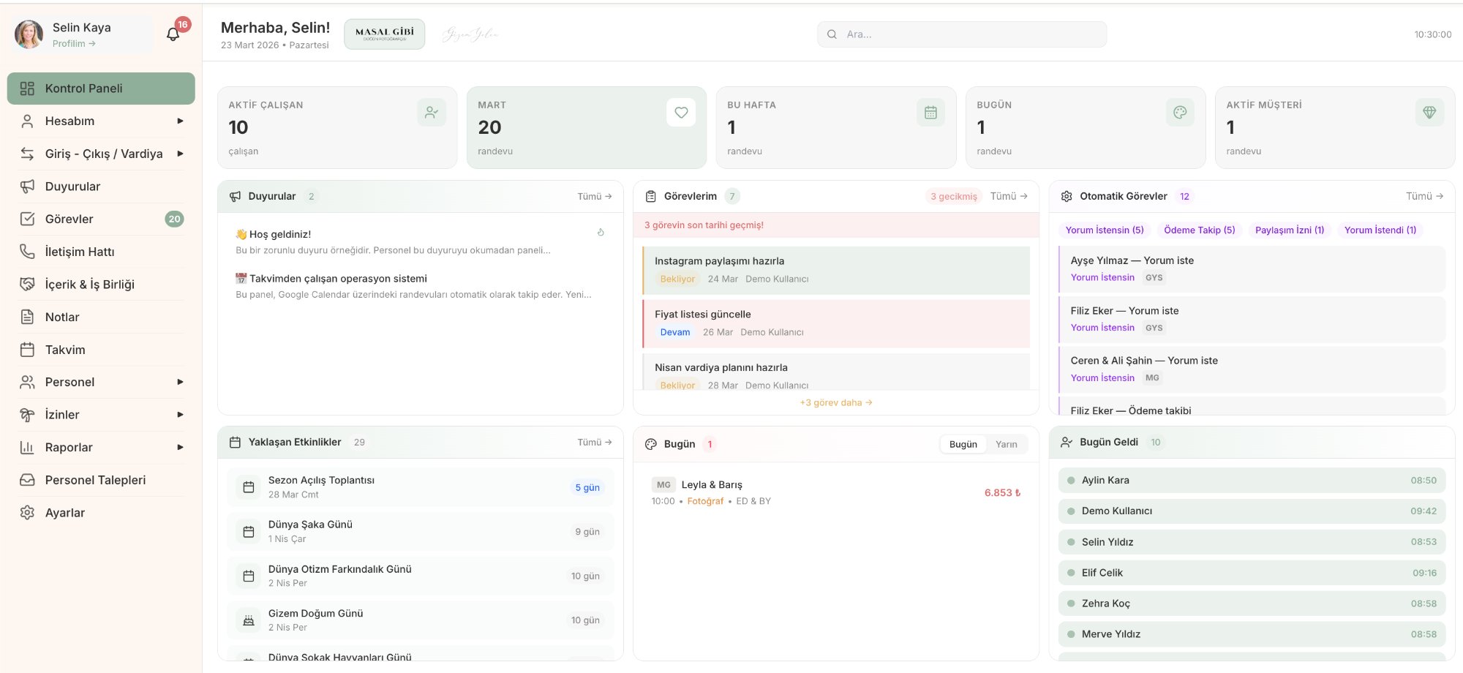This screenshot has width=1463, height=673.
Task: Click the person icon on Aktif Çalışan card
Action: 432,113
